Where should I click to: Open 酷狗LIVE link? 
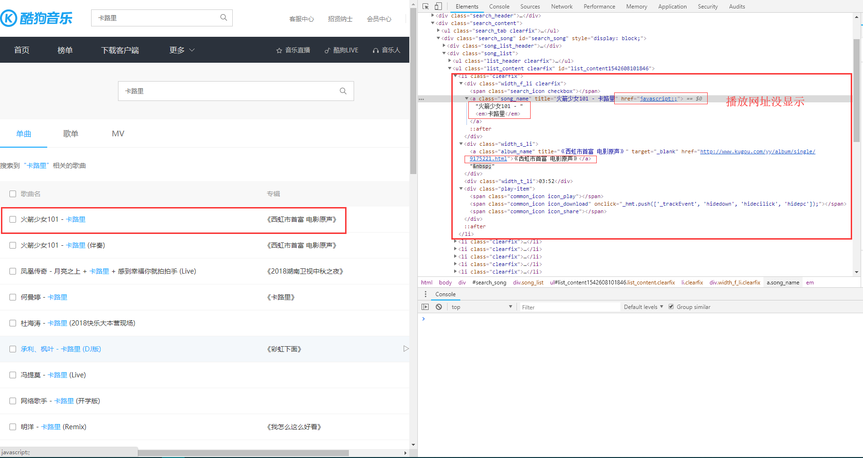[x=341, y=50]
